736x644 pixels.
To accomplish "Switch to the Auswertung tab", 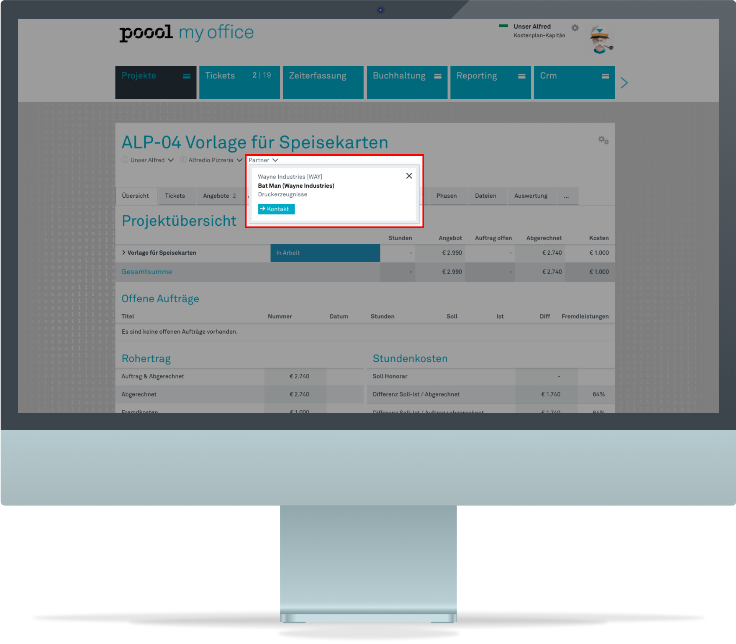I will point(530,196).
